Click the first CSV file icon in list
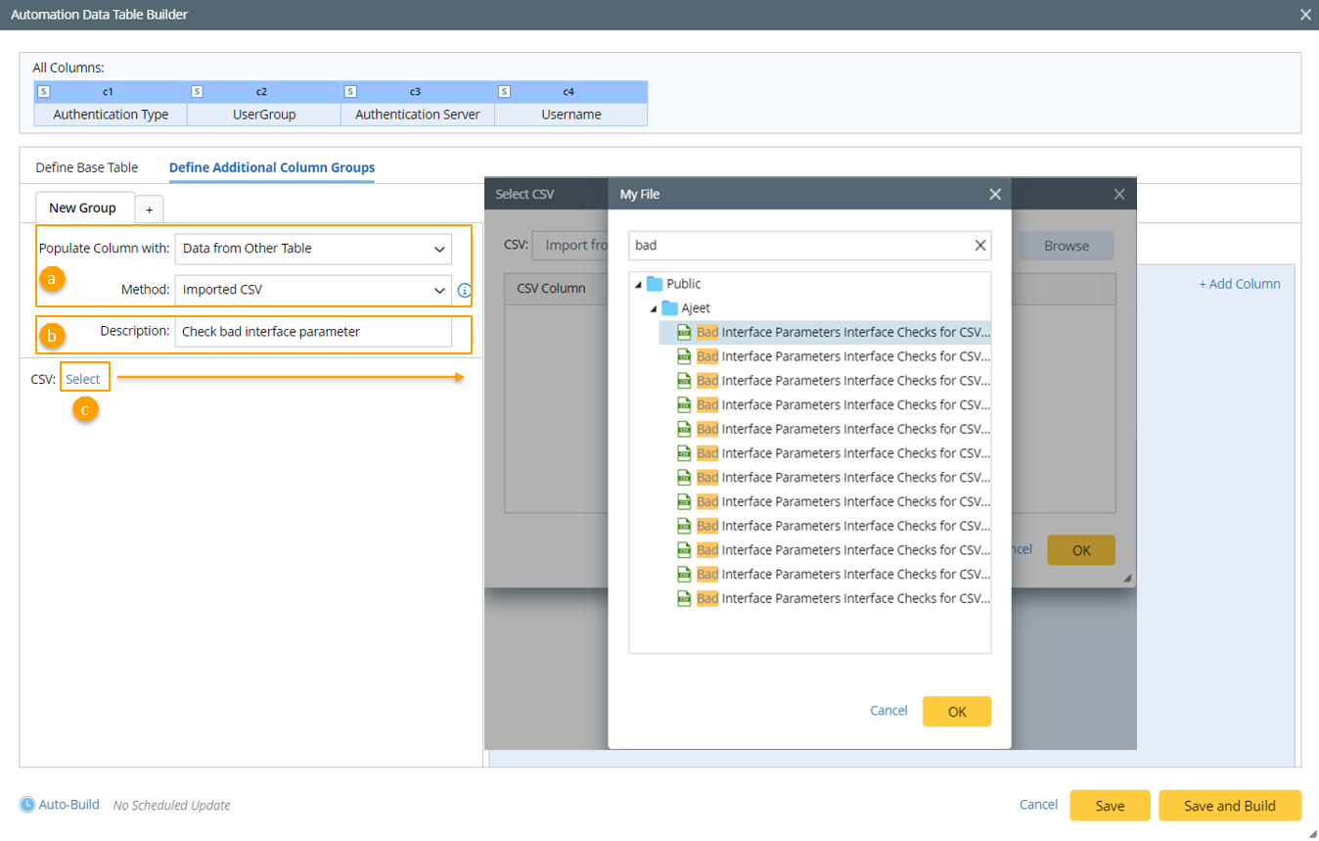The width and height of the screenshot is (1319, 841). pyautogui.click(x=685, y=333)
